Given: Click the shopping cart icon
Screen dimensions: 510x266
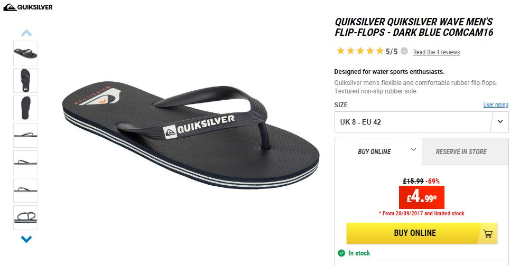Looking at the screenshot, I should pyautogui.click(x=488, y=233).
